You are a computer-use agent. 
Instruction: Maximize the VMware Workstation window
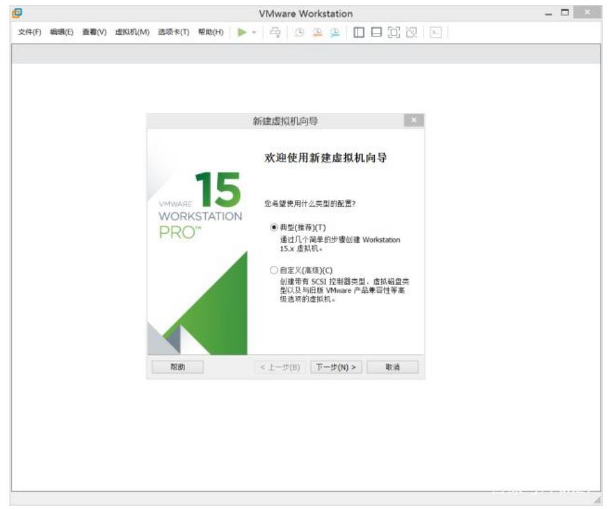[565, 13]
